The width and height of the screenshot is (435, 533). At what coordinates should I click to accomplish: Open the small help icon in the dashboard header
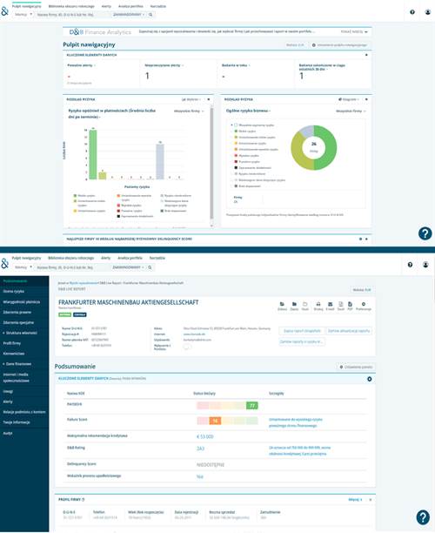point(412,12)
